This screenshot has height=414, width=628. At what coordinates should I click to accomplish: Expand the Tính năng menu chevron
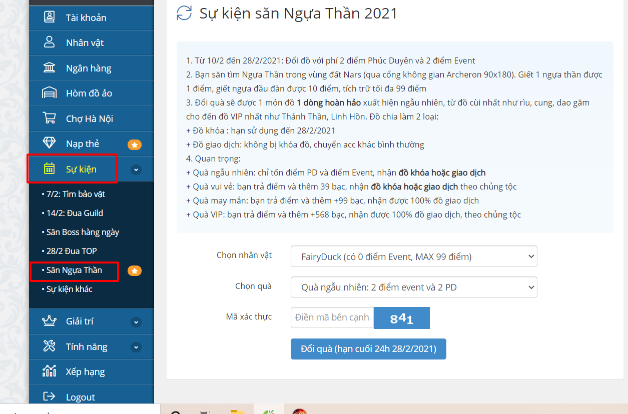136,346
